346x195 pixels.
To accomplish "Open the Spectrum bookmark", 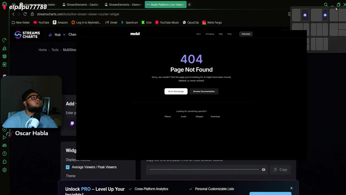I will (x=129, y=22).
